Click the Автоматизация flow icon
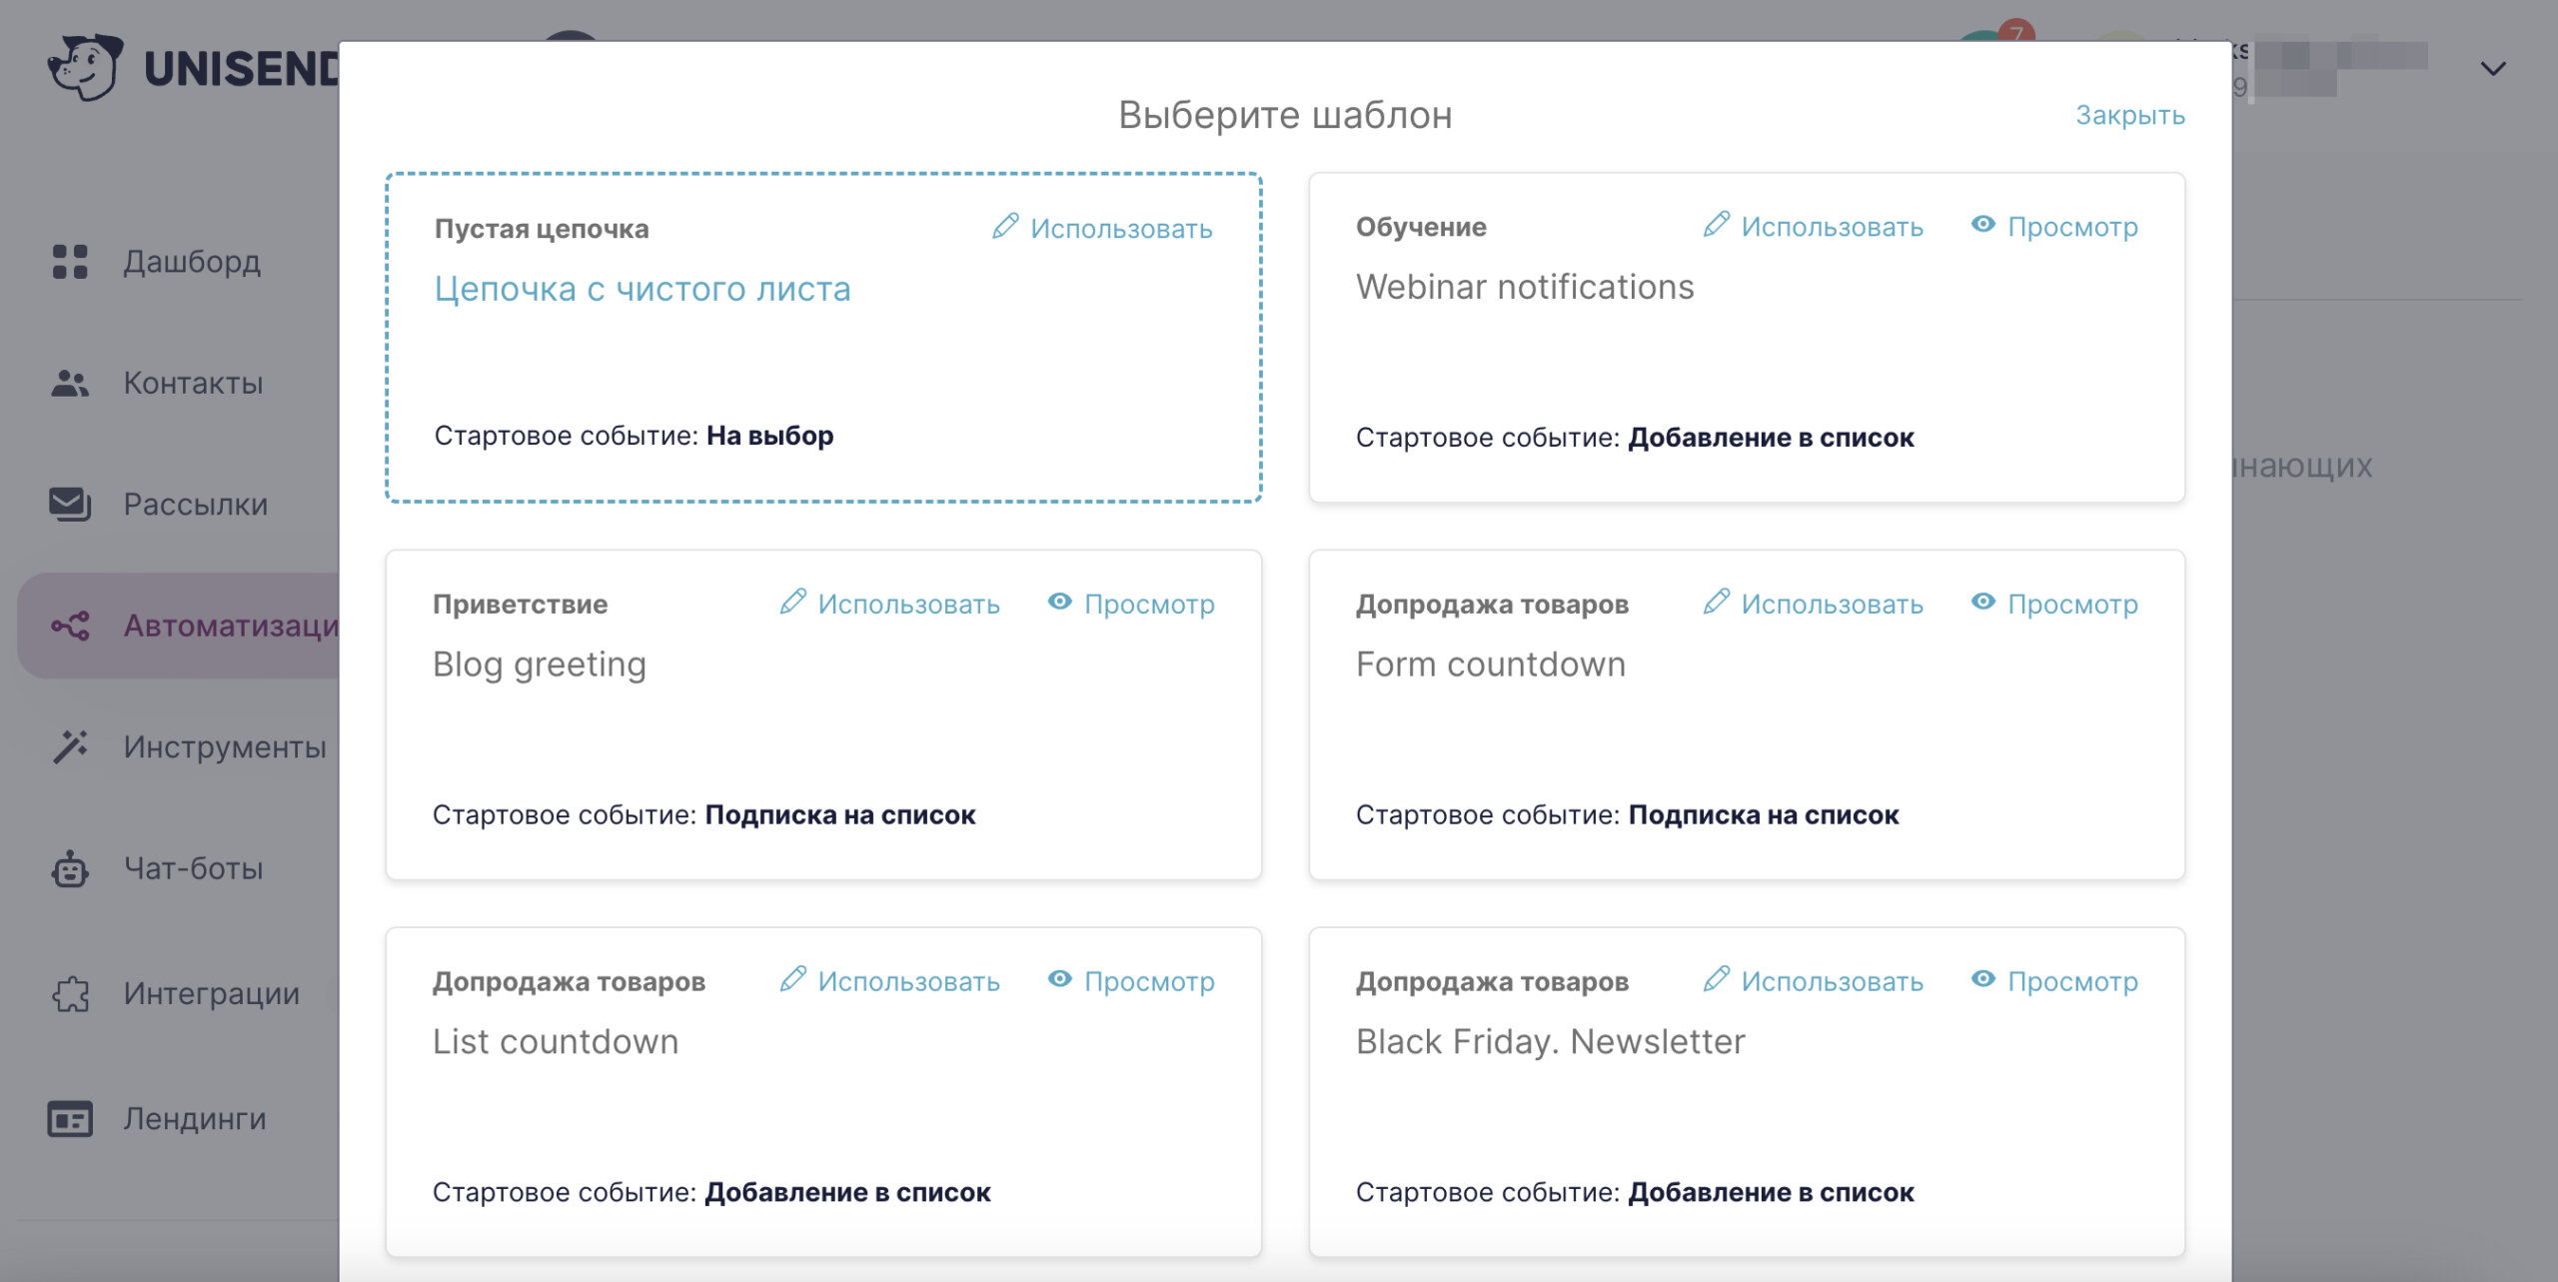 70,627
